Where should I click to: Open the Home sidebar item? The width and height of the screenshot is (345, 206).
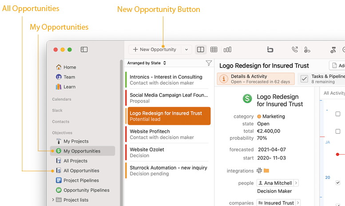click(x=66, y=67)
